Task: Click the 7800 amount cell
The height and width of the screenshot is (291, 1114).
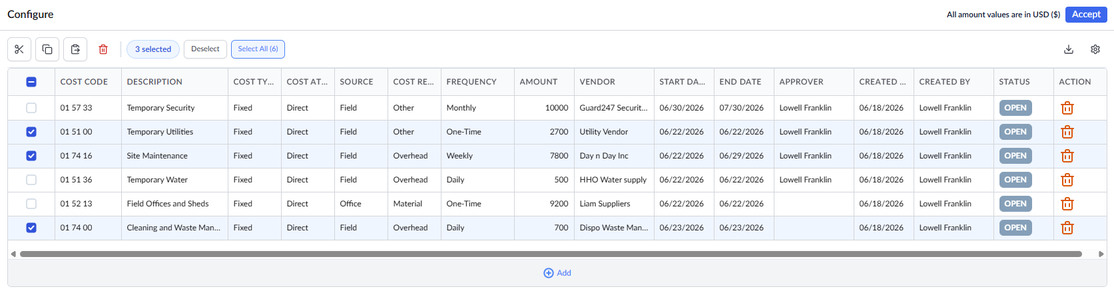Action: tap(544, 156)
